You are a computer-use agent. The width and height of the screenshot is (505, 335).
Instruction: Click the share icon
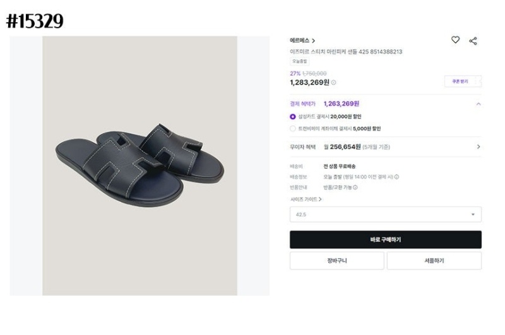coord(473,41)
